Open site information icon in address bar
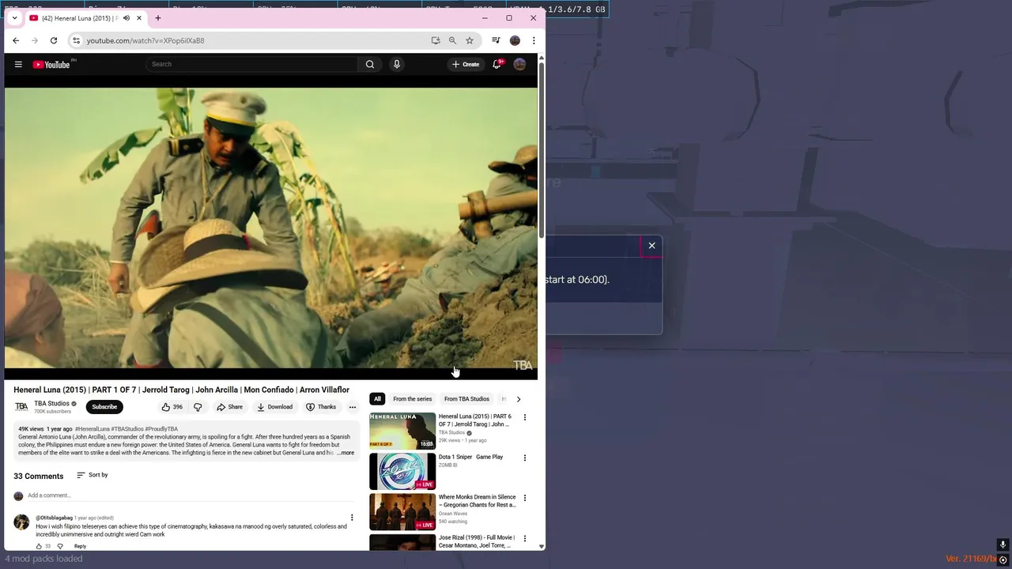 (76, 40)
